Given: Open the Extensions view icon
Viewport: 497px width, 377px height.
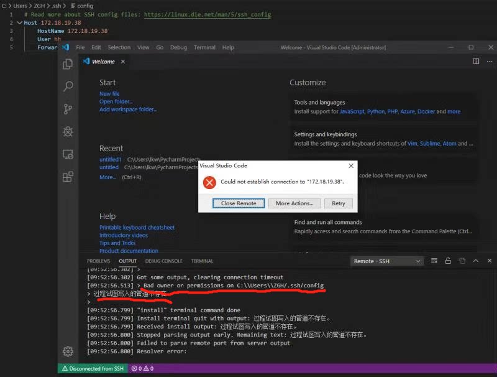Looking at the screenshot, I should coord(68,177).
